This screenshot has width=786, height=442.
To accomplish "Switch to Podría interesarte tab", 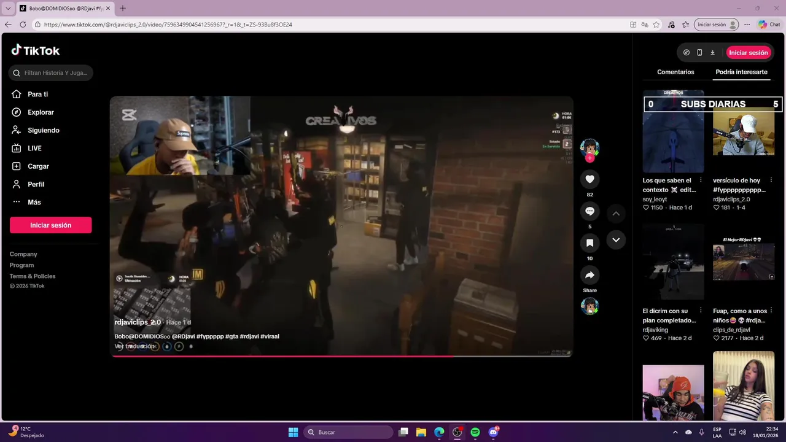I will pos(741,72).
